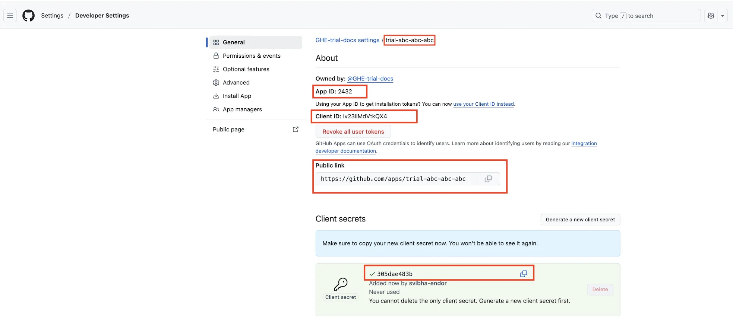Open GHE-trial-docs settings link
Screen dimensions: 733x326
tap(347, 40)
